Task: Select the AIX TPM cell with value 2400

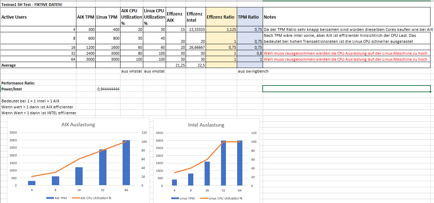Action: pos(85,53)
